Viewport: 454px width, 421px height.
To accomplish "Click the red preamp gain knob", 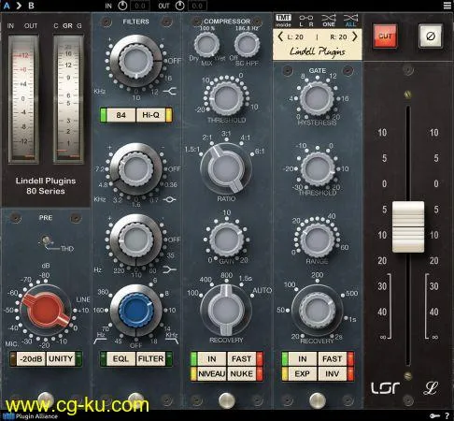I will pos(46,311).
